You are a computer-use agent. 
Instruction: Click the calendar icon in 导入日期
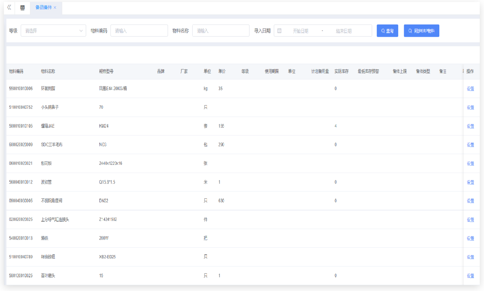pyautogui.click(x=280, y=31)
